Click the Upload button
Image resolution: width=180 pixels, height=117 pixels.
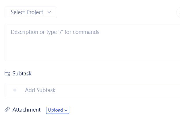pyautogui.click(x=57, y=110)
